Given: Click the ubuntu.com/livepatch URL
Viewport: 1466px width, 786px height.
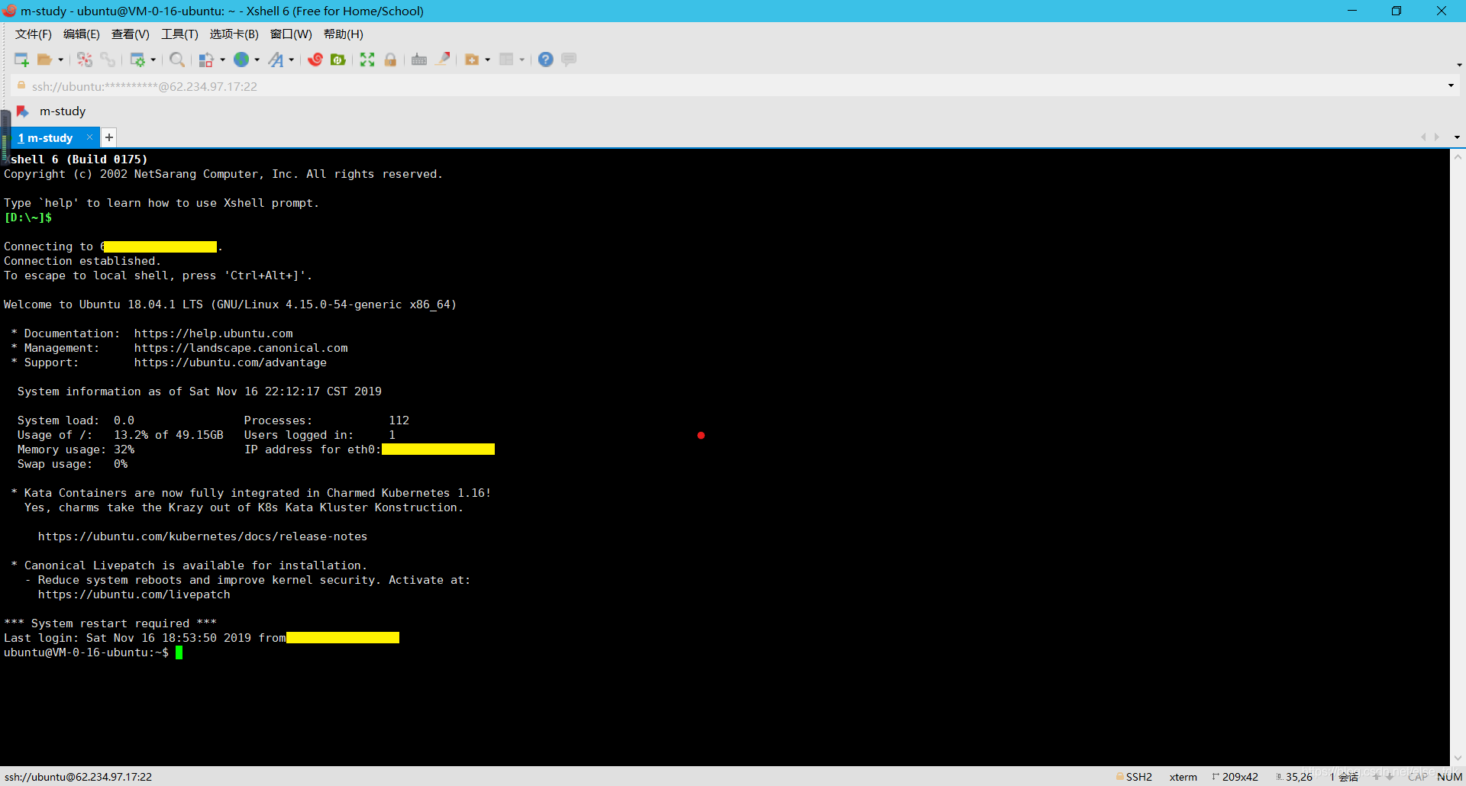Looking at the screenshot, I should pyautogui.click(x=134, y=594).
